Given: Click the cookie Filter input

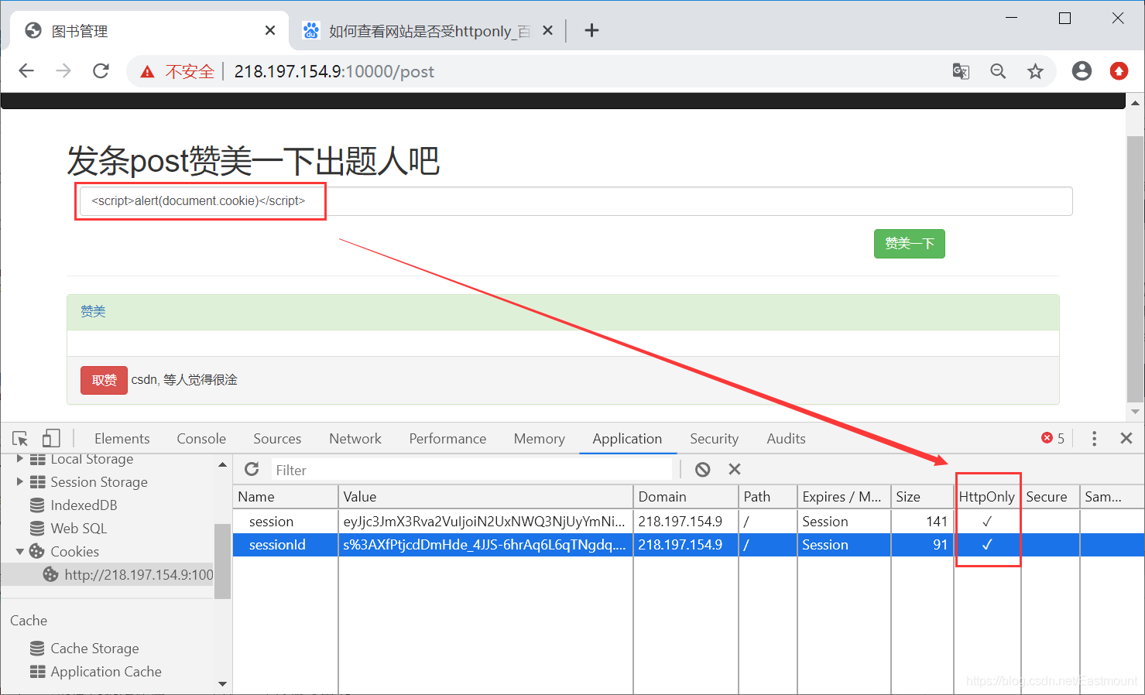Looking at the screenshot, I should pos(471,470).
